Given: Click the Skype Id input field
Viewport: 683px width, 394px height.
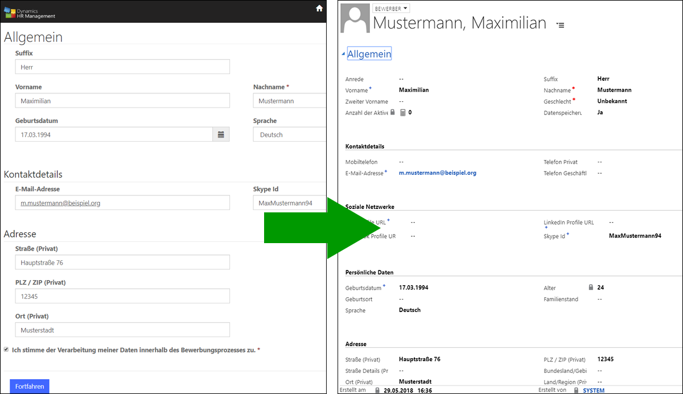Looking at the screenshot, I should [290, 203].
